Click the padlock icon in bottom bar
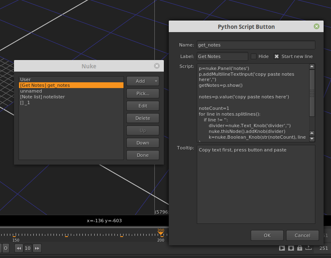 click(300, 248)
